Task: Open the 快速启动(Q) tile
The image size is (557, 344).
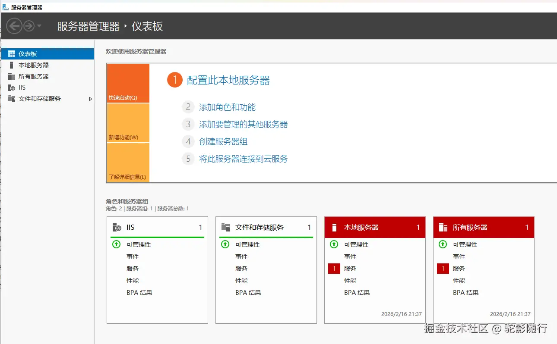Action: [128, 83]
